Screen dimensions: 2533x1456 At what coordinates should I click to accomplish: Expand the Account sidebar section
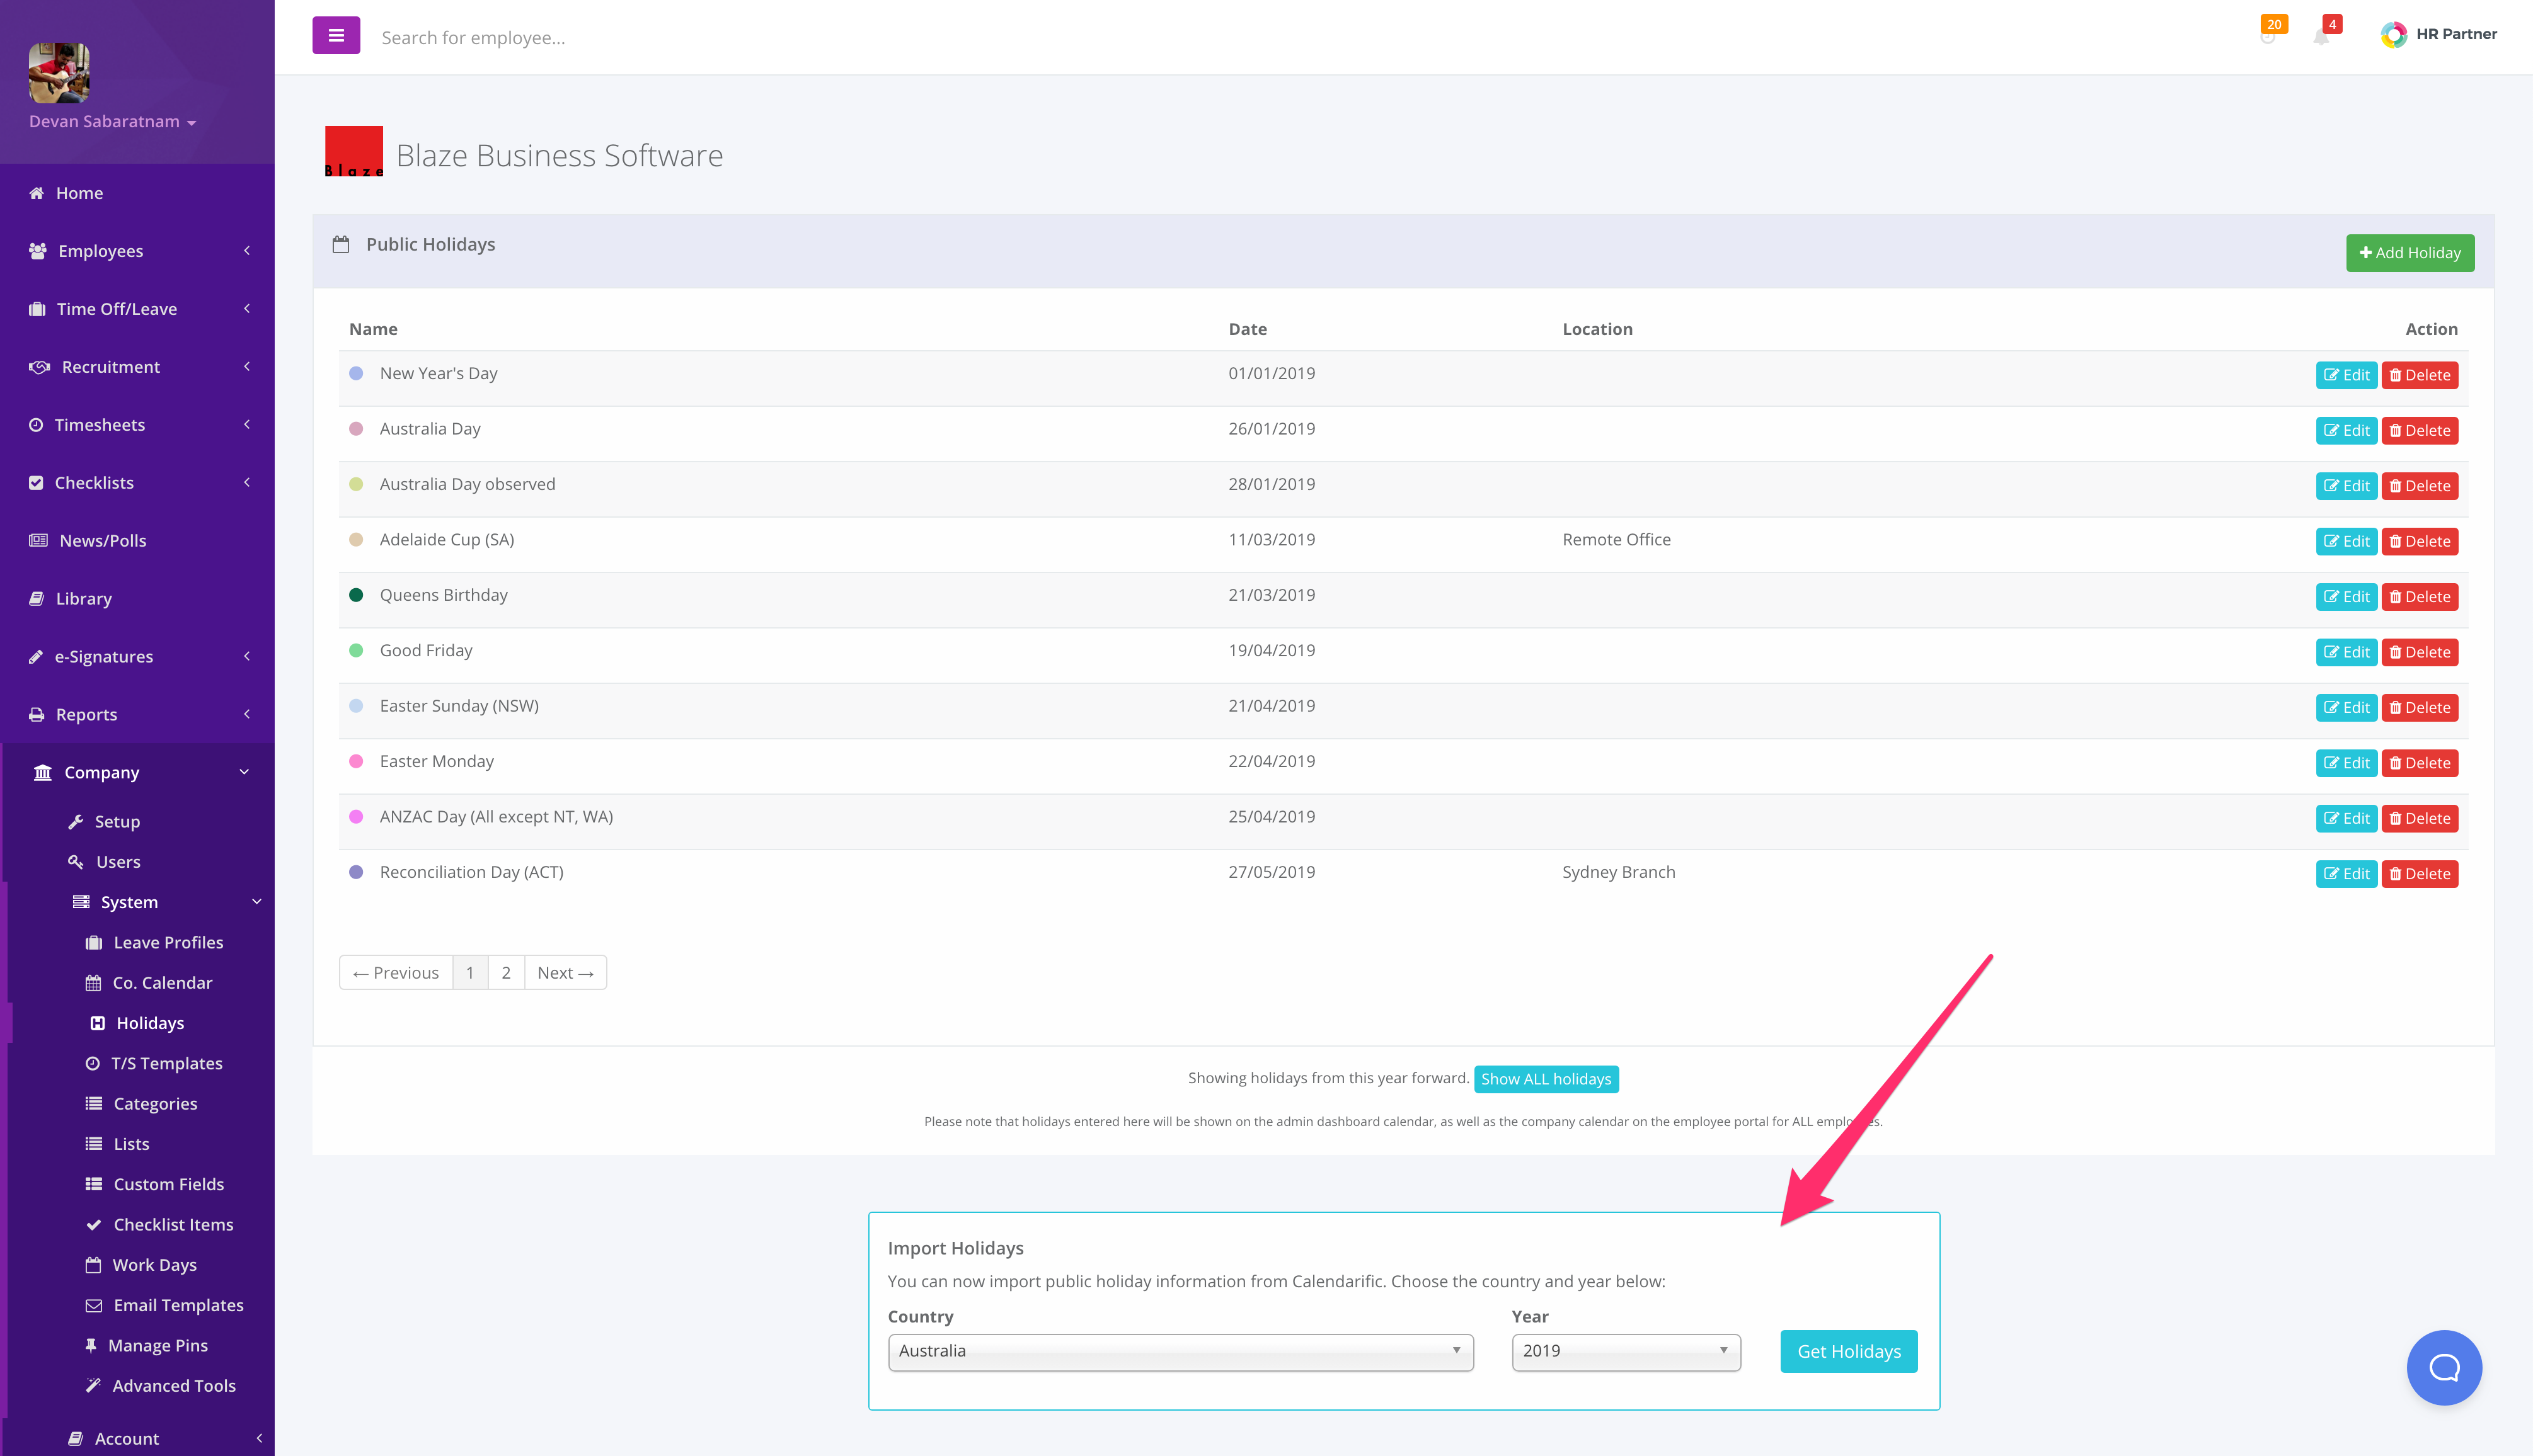(x=137, y=1438)
